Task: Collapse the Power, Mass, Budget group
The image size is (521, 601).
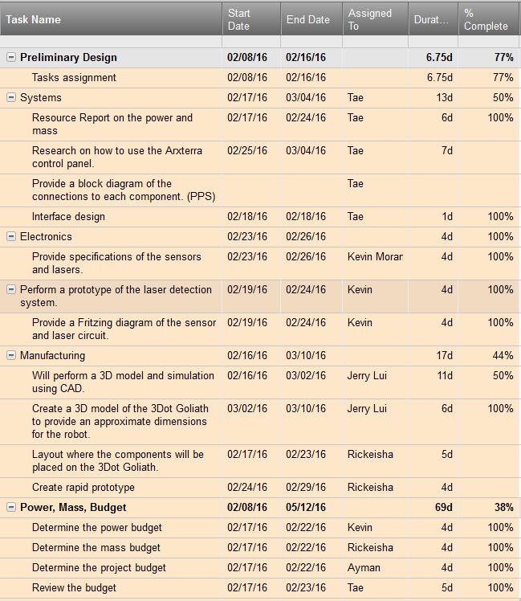Action: tap(11, 507)
